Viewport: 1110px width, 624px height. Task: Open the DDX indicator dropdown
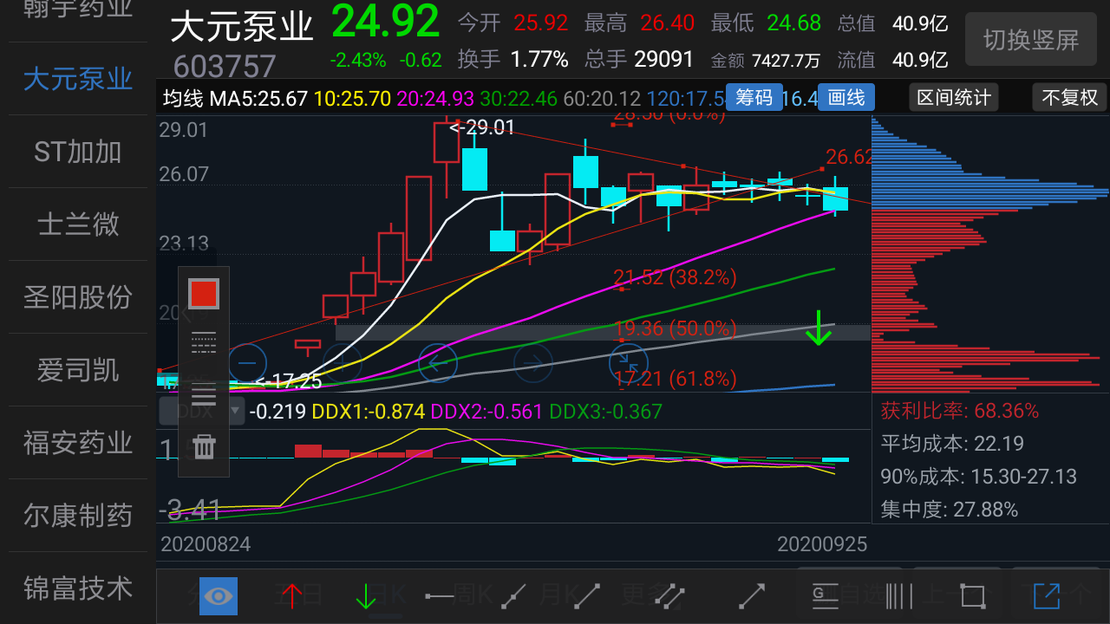pyautogui.click(x=201, y=412)
